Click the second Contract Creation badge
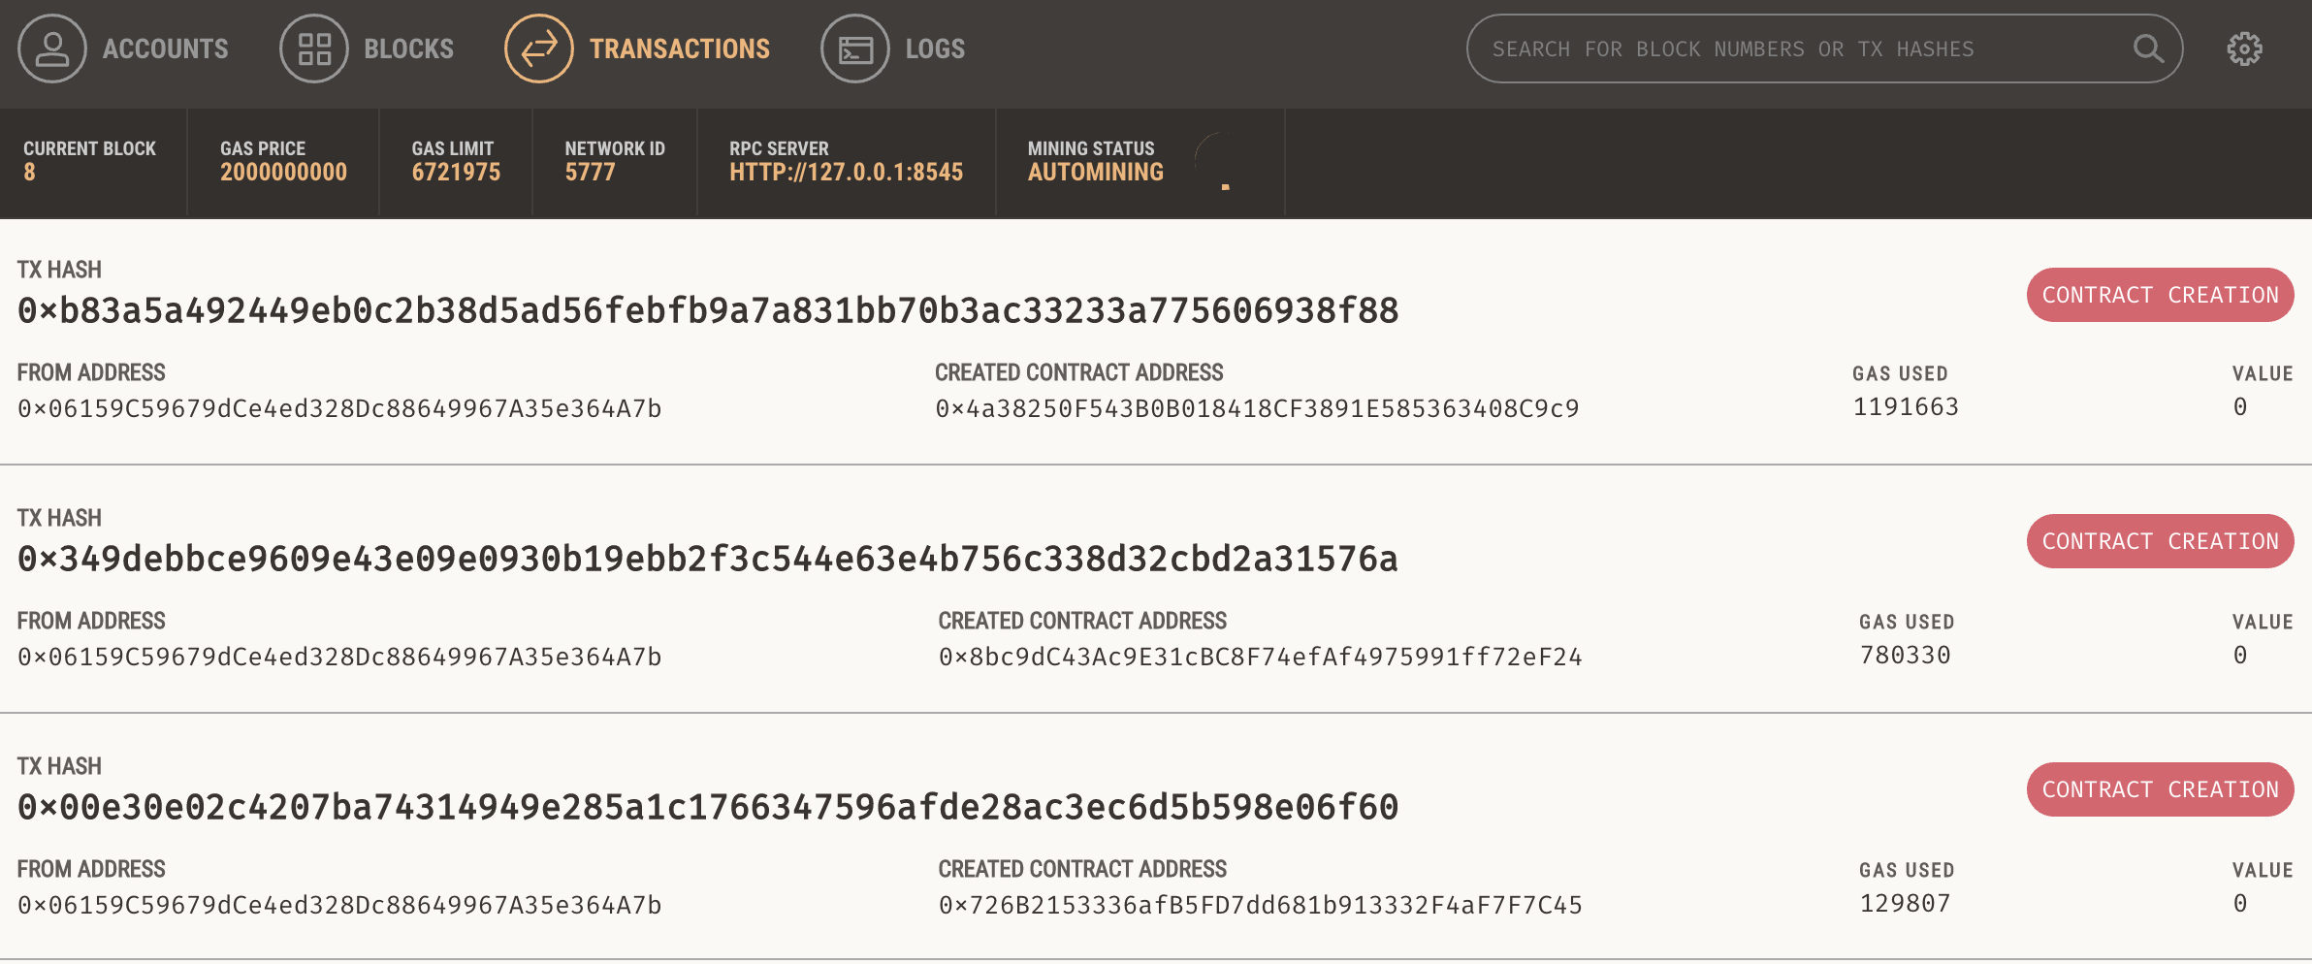The height and width of the screenshot is (964, 2312). point(2160,541)
